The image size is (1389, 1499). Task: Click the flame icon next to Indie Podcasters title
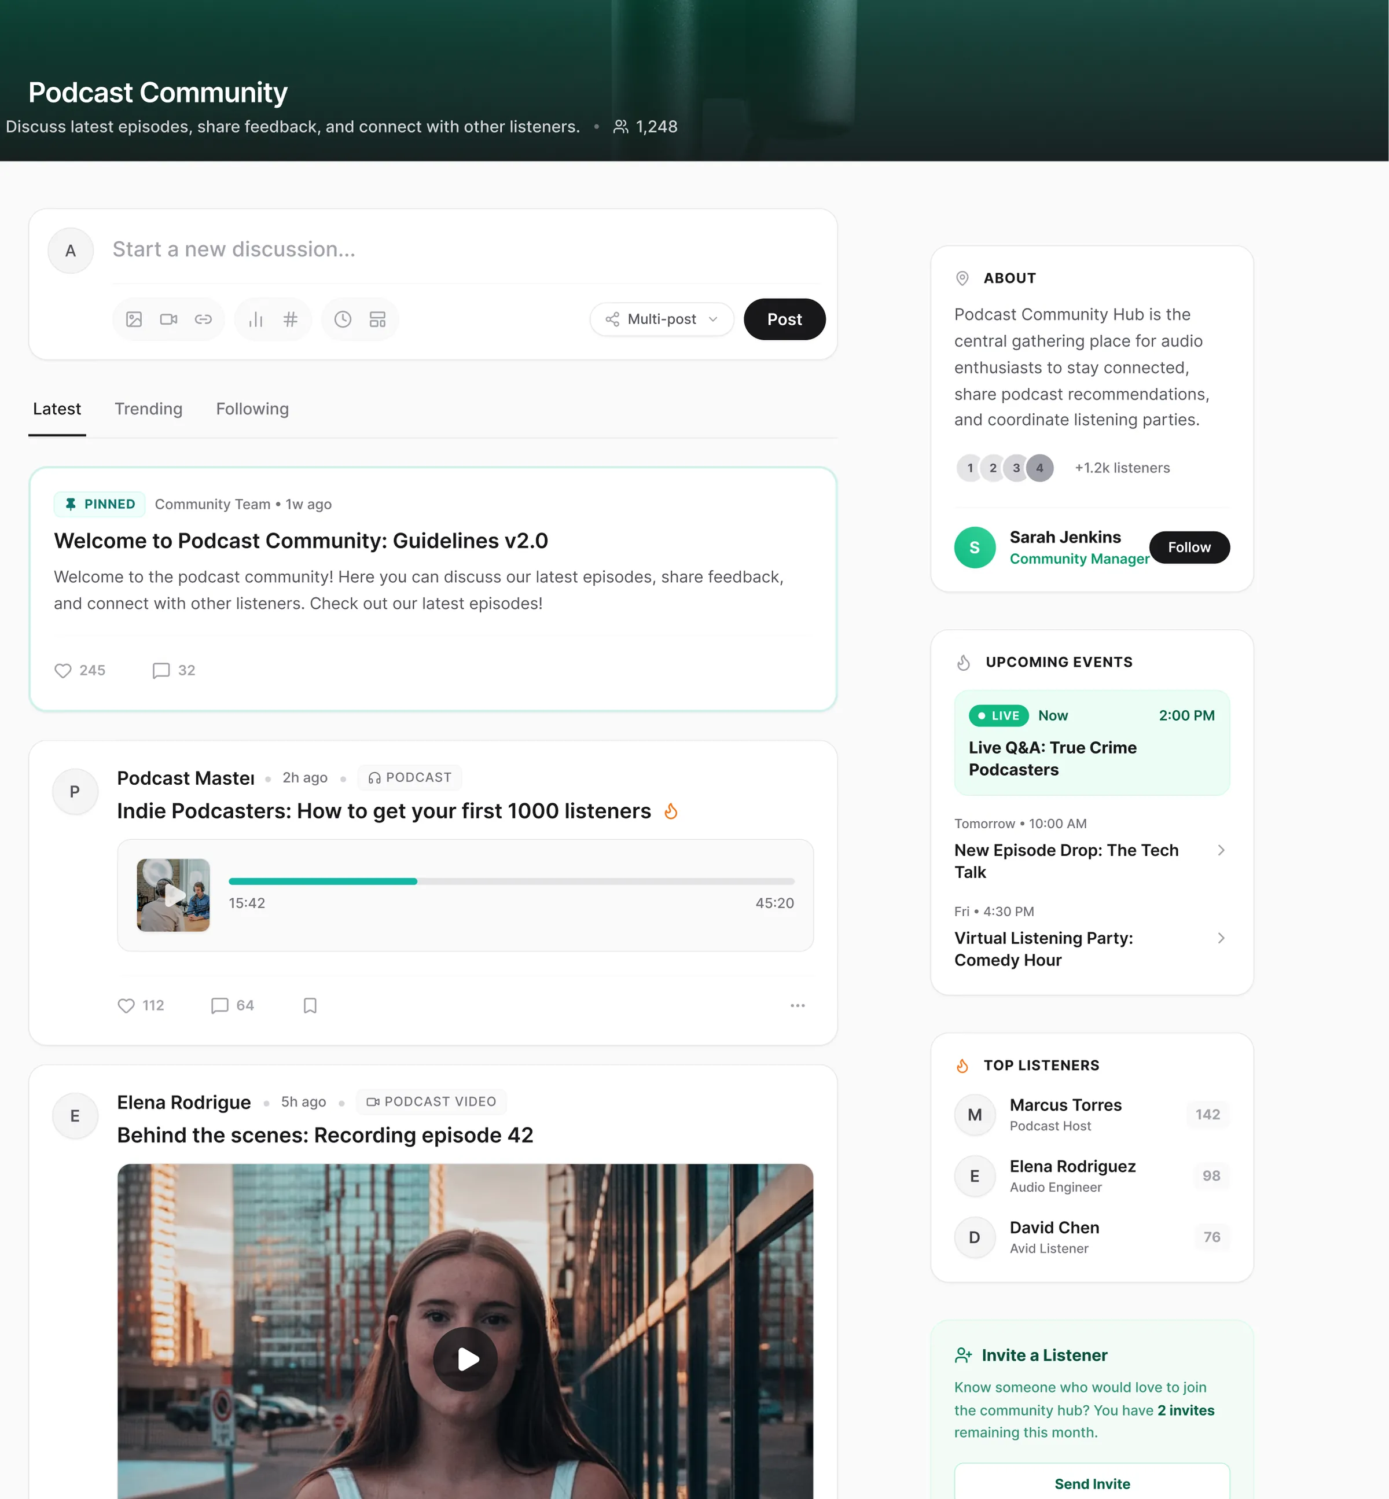671,811
